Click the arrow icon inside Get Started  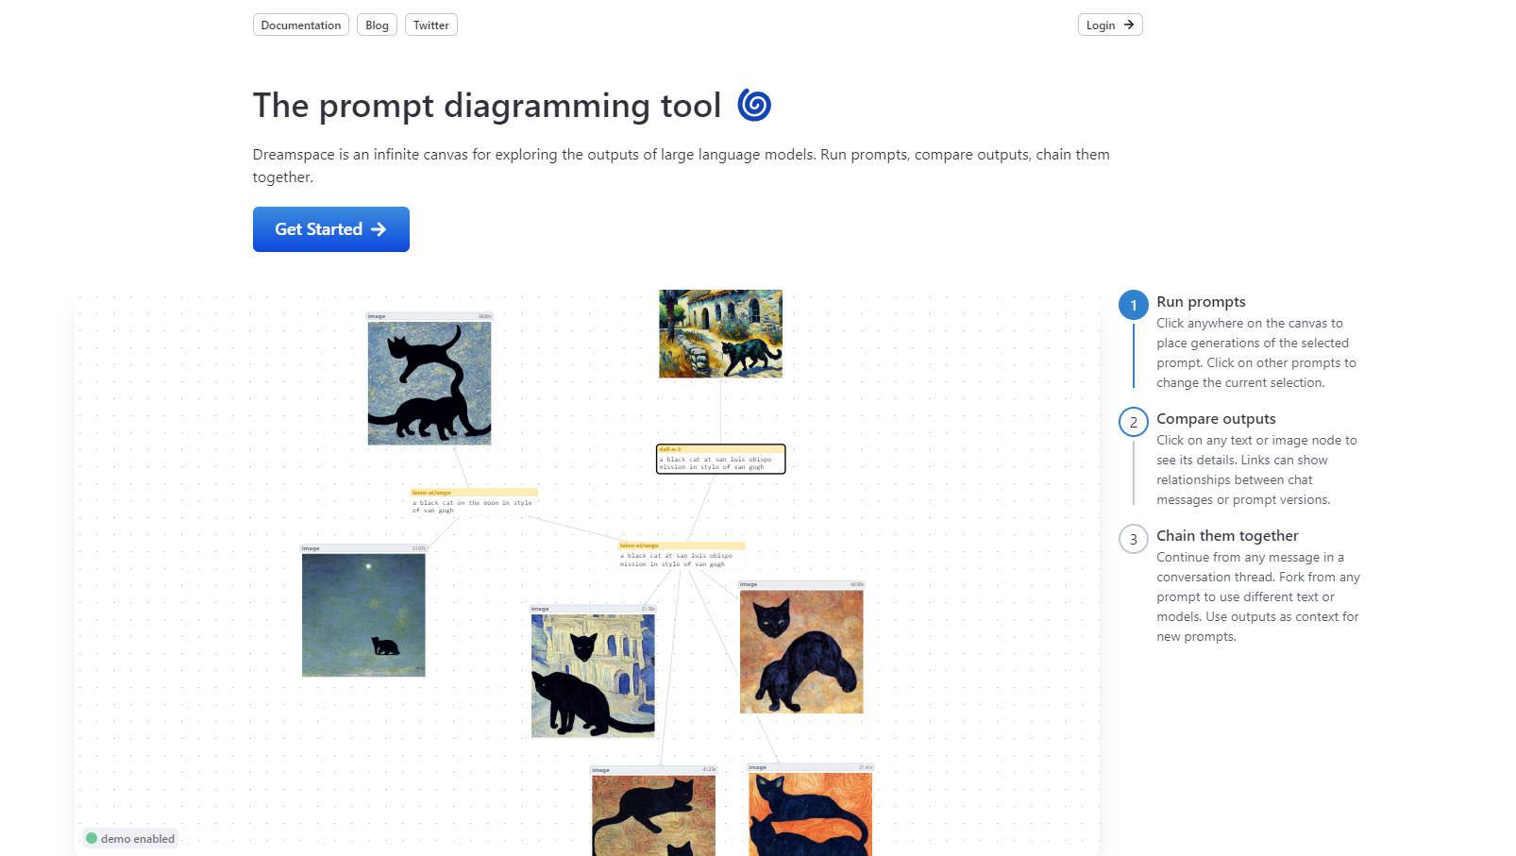(x=379, y=229)
